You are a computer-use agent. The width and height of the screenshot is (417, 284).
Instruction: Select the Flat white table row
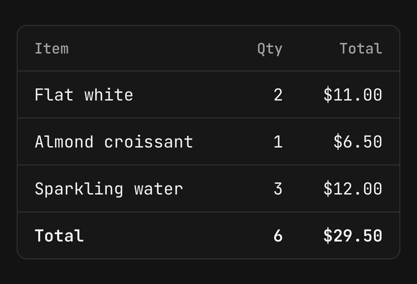(209, 94)
